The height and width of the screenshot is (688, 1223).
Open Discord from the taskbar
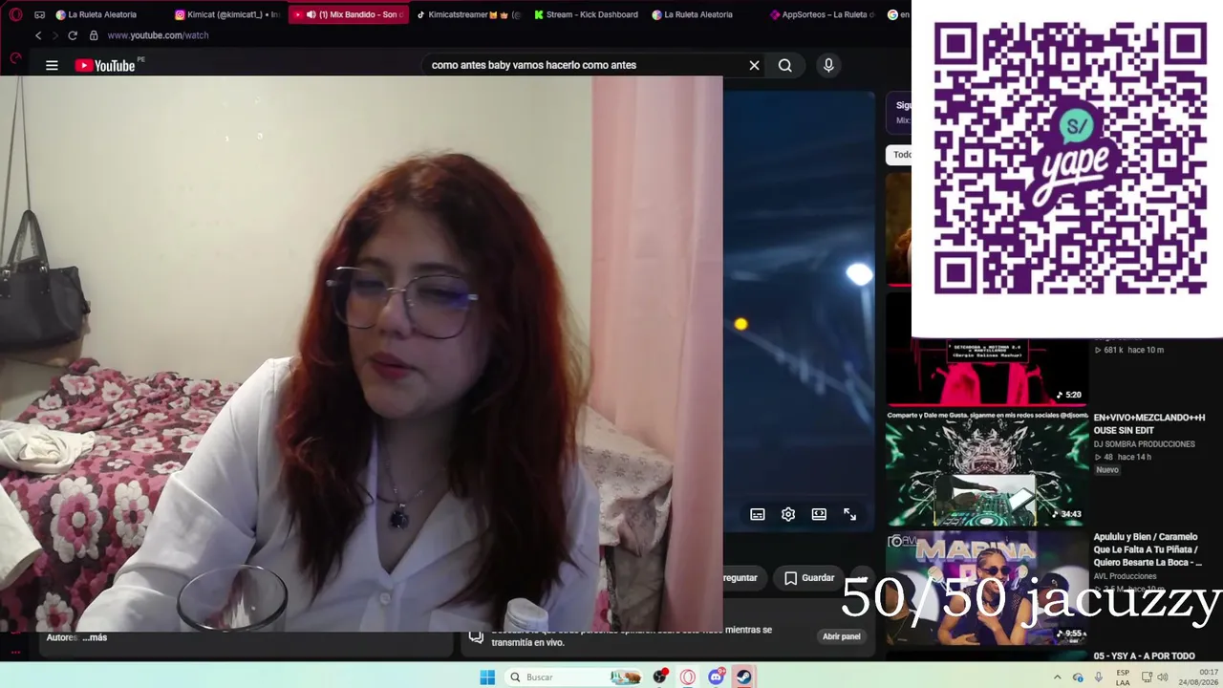(x=716, y=677)
